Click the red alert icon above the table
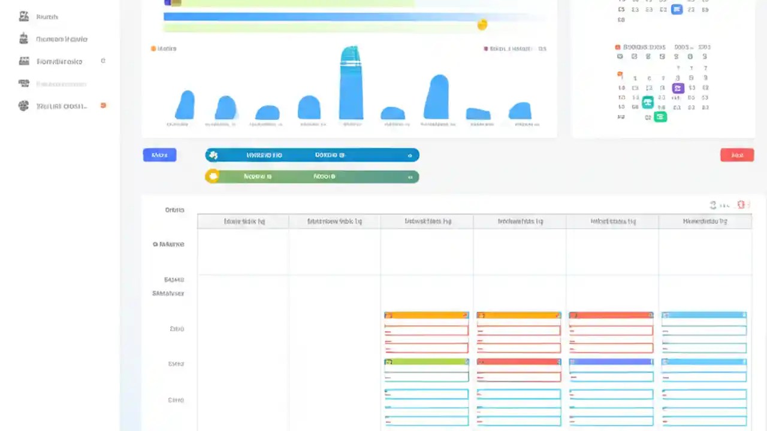Image resolution: width=767 pixels, height=431 pixels. pos(741,205)
